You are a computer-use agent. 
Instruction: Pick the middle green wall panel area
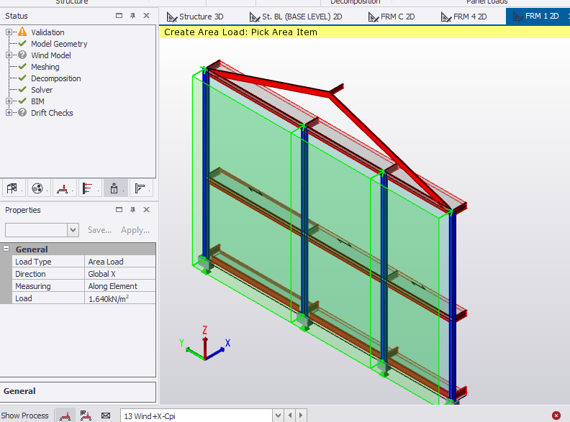pyautogui.click(x=342, y=203)
